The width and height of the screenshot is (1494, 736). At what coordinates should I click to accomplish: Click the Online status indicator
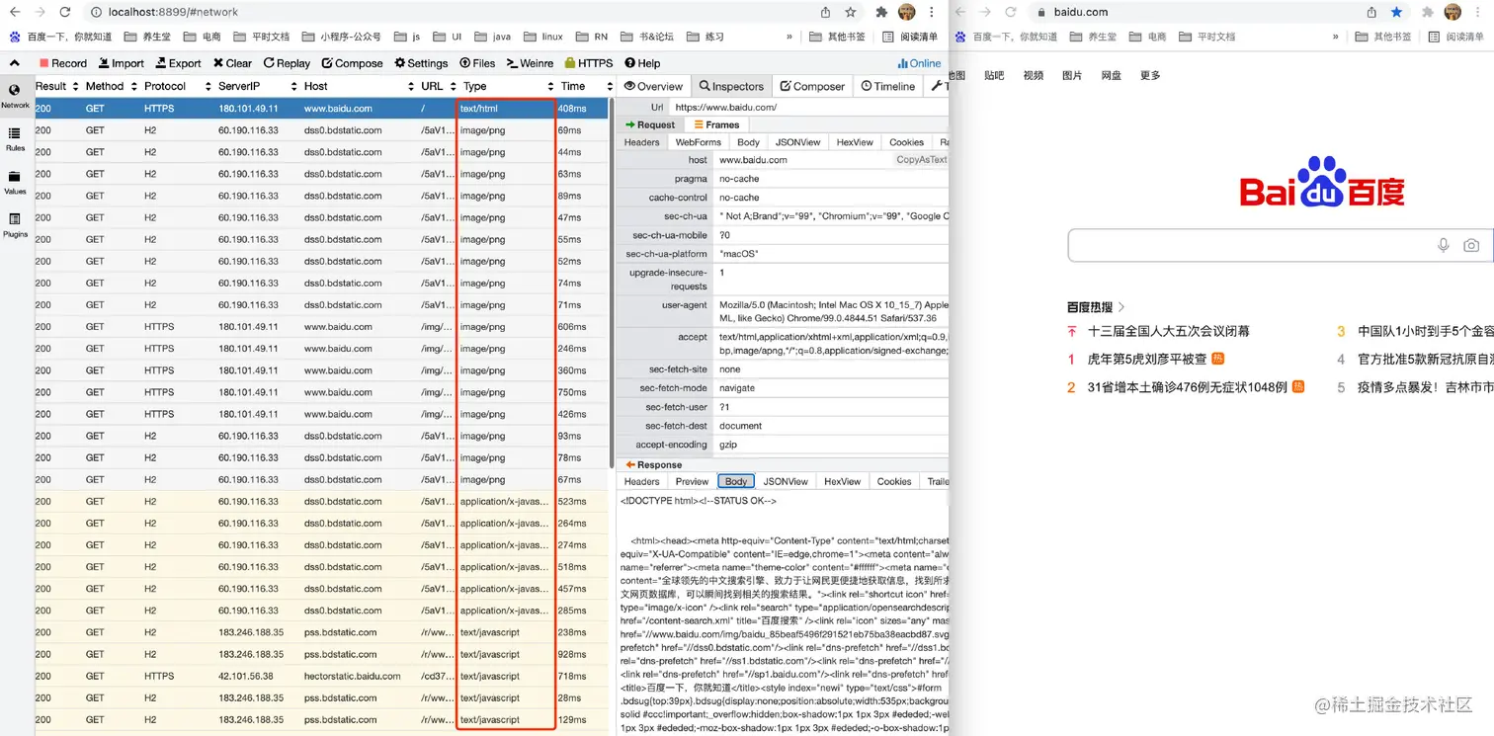point(919,63)
